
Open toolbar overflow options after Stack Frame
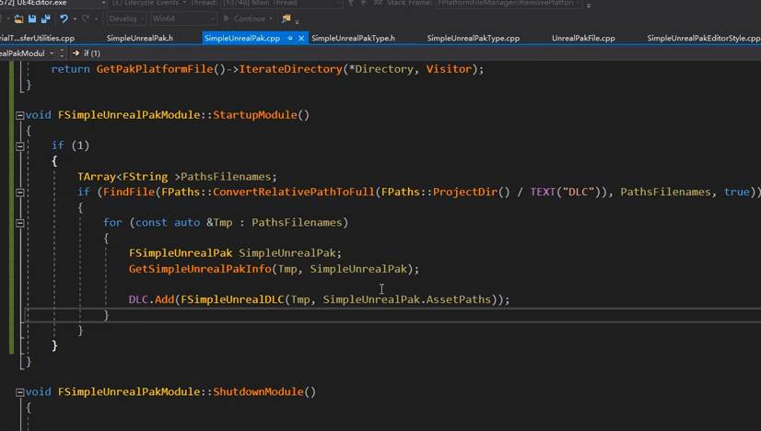[588, 5]
